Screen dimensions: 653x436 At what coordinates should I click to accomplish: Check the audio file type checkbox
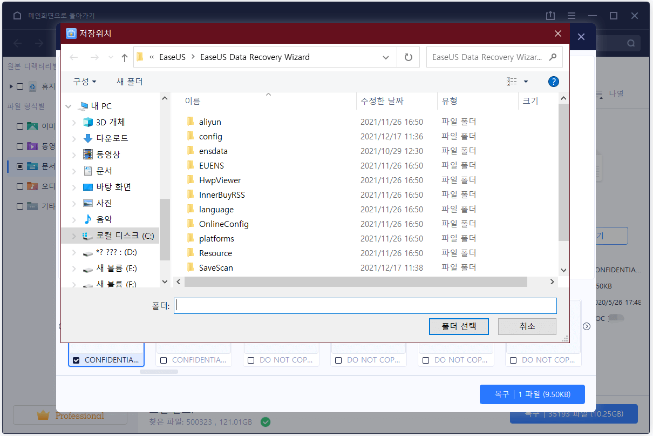pos(20,186)
